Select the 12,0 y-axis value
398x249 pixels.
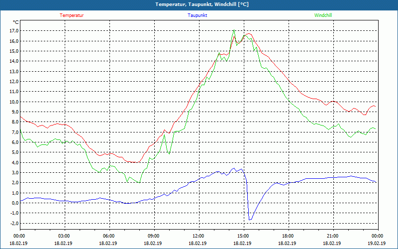point(14,82)
